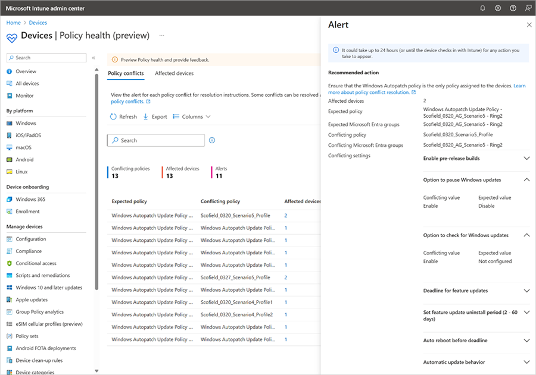Expand Deadline for feature updates
Image resolution: width=536 pixels, height=375 pixels.
(527, 291)
